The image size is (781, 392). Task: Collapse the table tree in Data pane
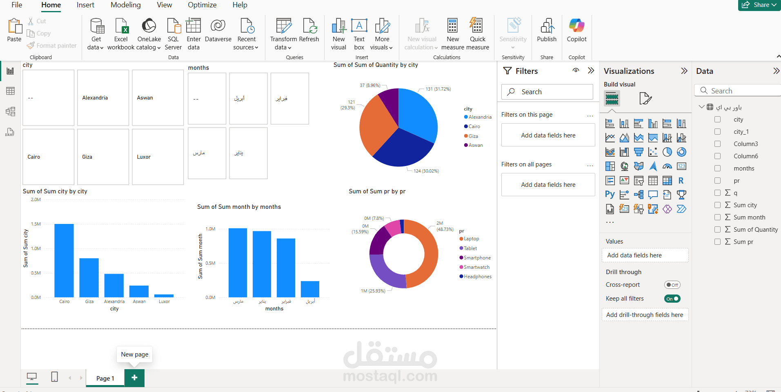click(x=701, y=107)
